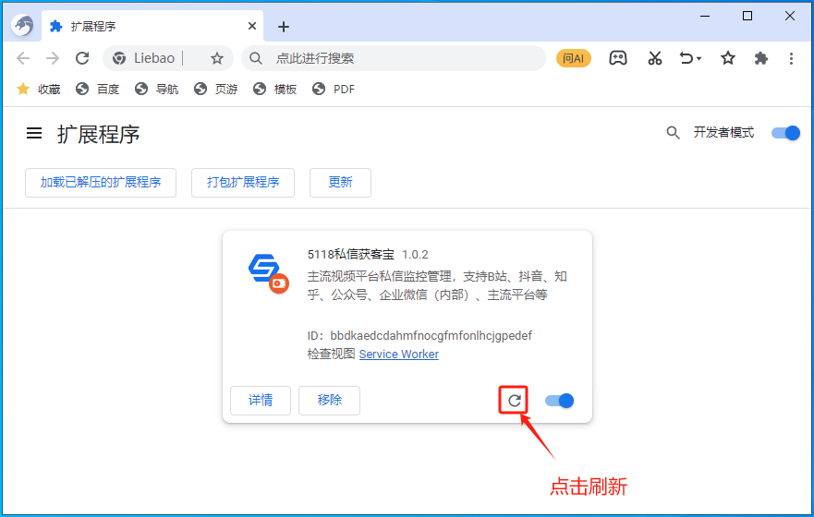The image size is (814, 517).
Task: Open the 百度 bookmark
Action: 98,89
